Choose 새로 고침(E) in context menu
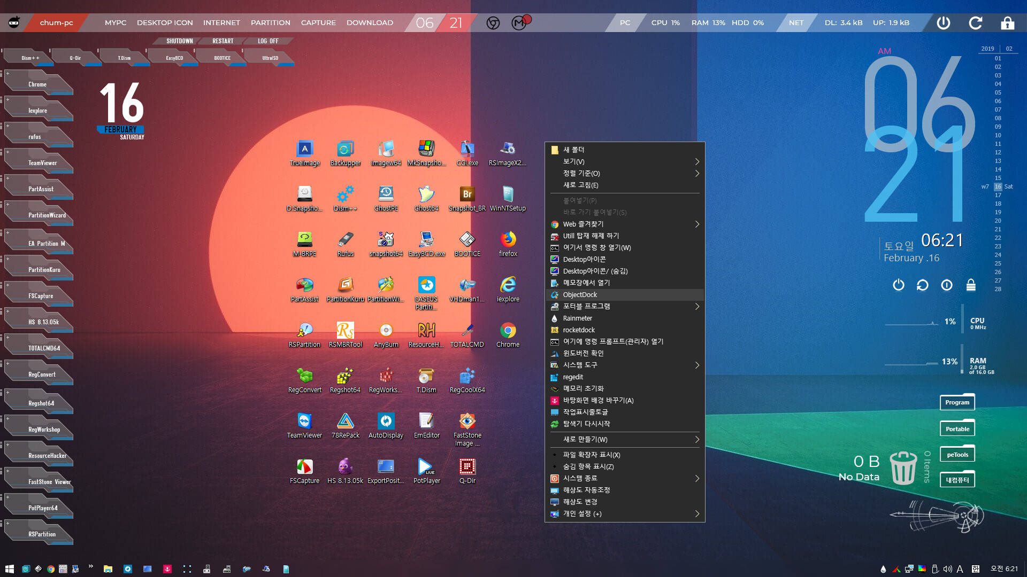This screenshot has width=1027, height=577. (x=625, y=185)
